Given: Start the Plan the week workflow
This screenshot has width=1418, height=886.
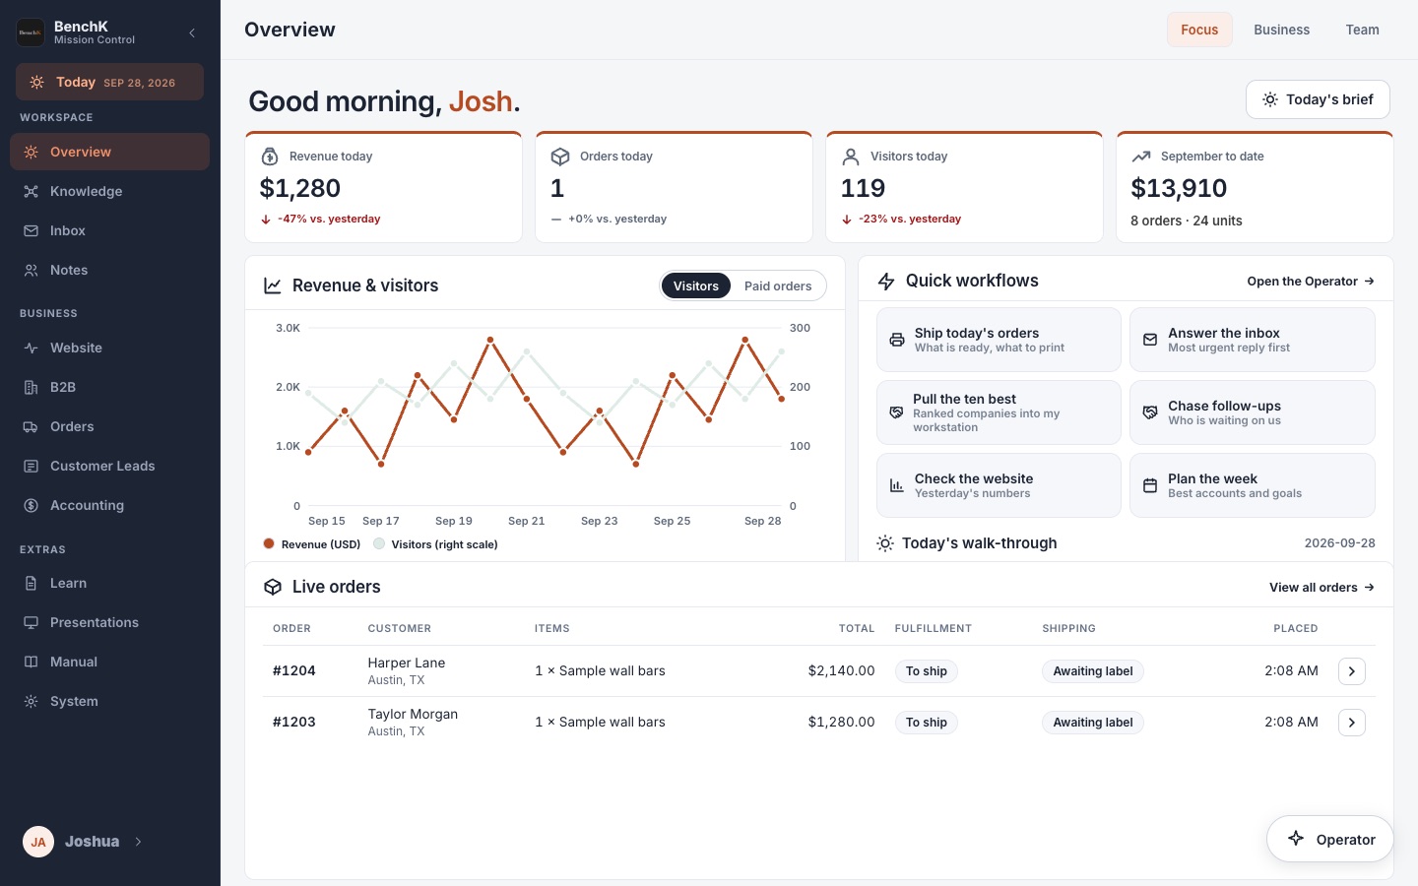Looking at the screenshot, I should 1252,485.
